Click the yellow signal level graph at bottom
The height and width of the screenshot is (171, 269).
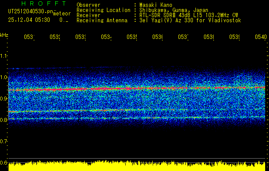[137, 166]
